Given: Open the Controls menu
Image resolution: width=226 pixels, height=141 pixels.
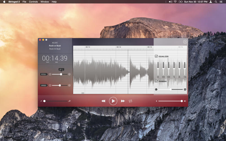Looking at the screenshot, I should (x=33, y=2).
